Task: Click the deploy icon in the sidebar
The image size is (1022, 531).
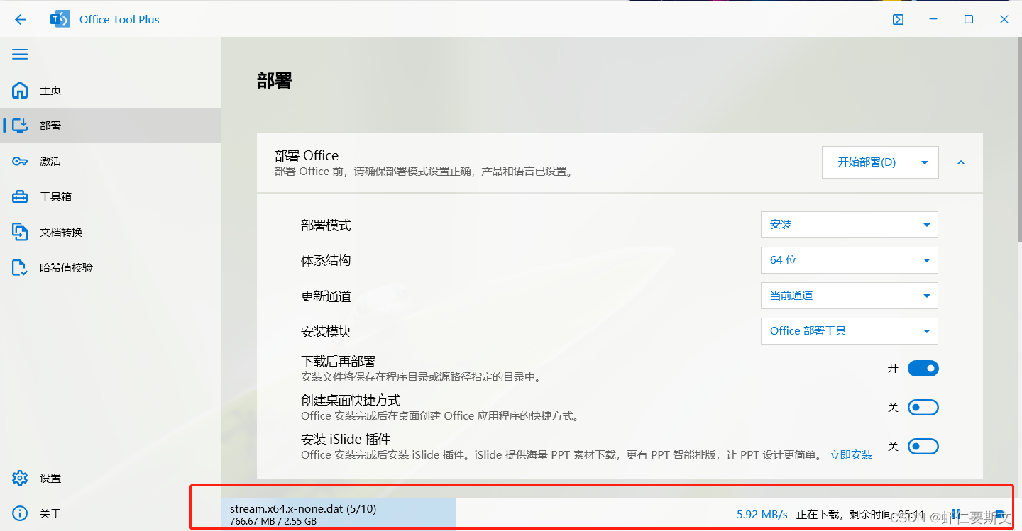Action: [20, 125]
